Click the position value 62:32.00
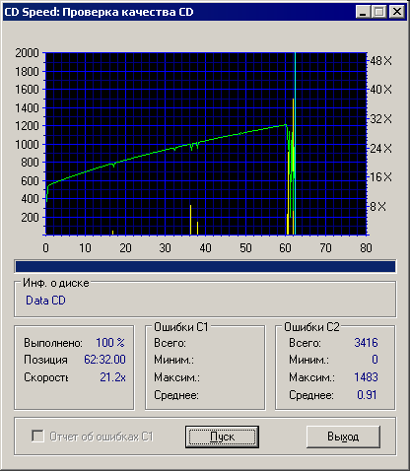Viewport: 410px width, 471px height. (x=104, y=360)
